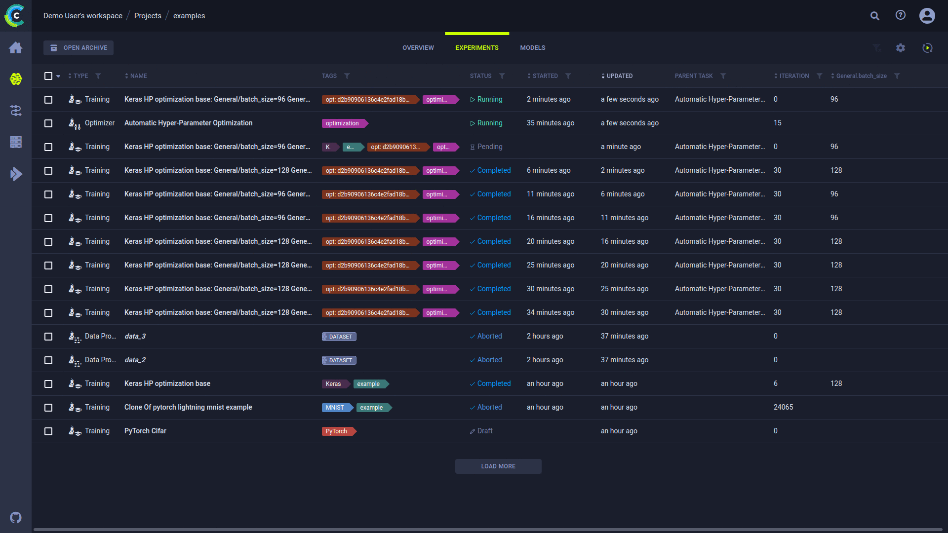Open the help icon in top bar
The width and height of the screenshot is (948, 533).
pyautogui.click(x=901, y=16)
